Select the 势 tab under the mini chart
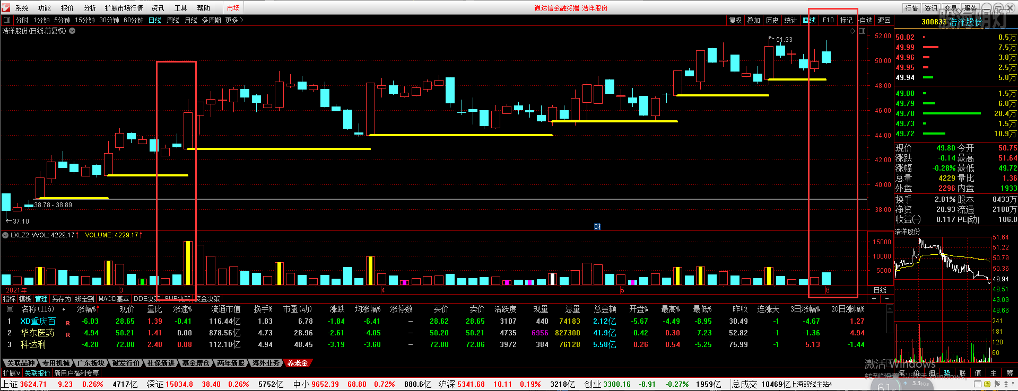Screen dimensions: 1018x391 pos(947,373)
